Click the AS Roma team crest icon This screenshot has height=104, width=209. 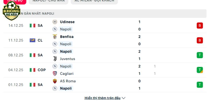click(55, 81)
